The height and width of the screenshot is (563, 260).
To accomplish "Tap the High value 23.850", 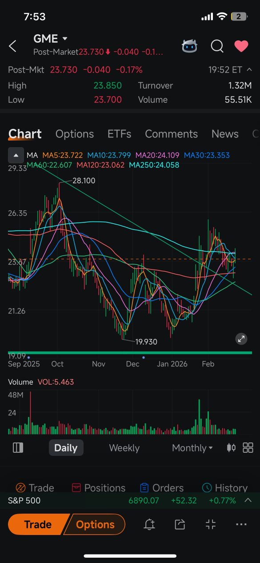I will coord(108,85).
